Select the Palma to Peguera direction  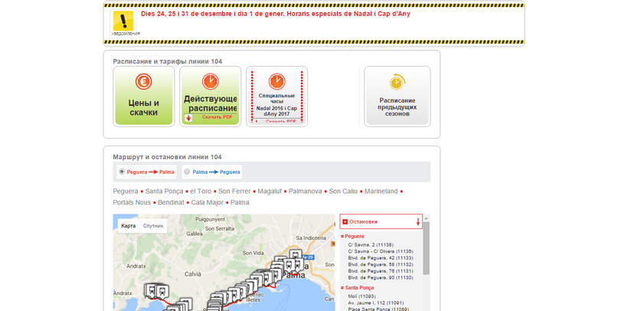tap(187, 172)
